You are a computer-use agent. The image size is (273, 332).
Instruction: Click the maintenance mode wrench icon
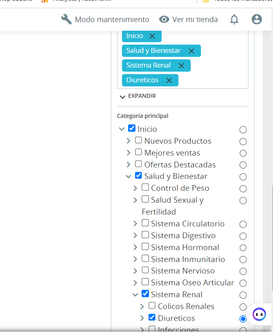coord(66,19)
